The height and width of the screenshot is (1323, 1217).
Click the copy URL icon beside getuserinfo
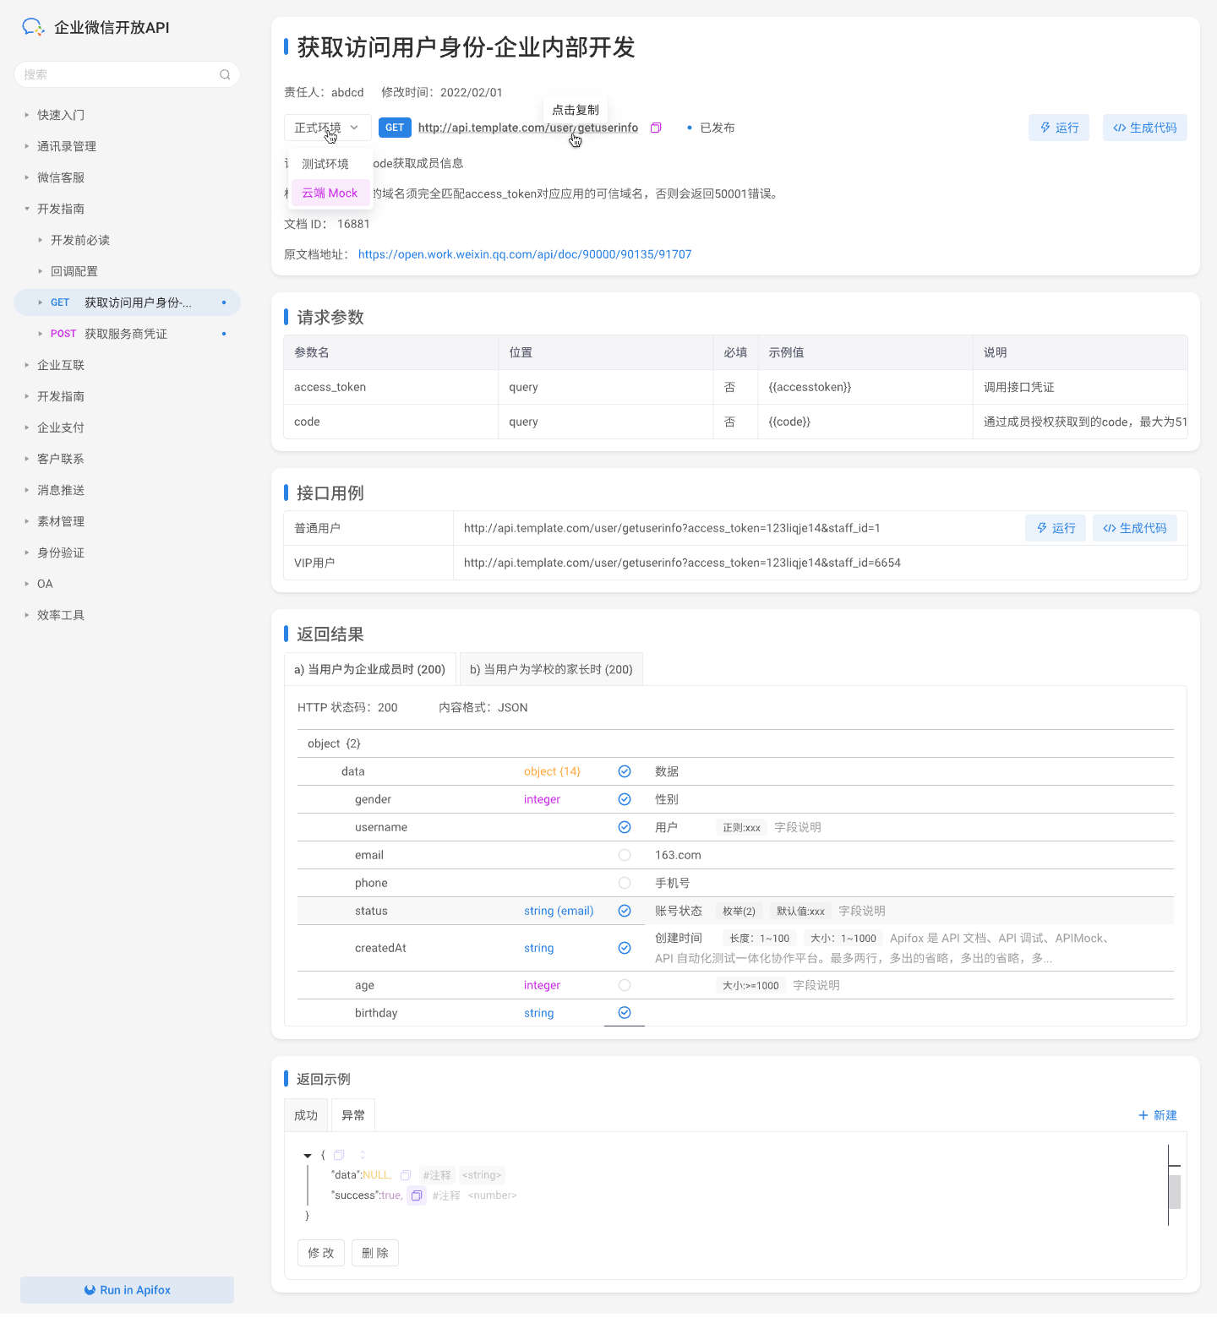pos(656,128)
